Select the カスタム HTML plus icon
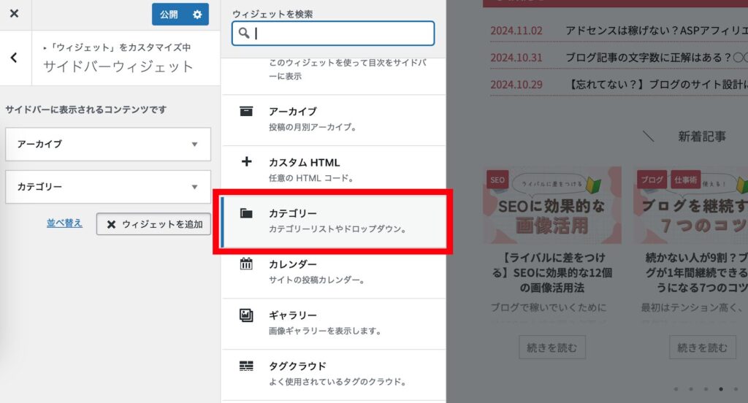The width and height of the screenshot is (748, 403). pos(246,161)
